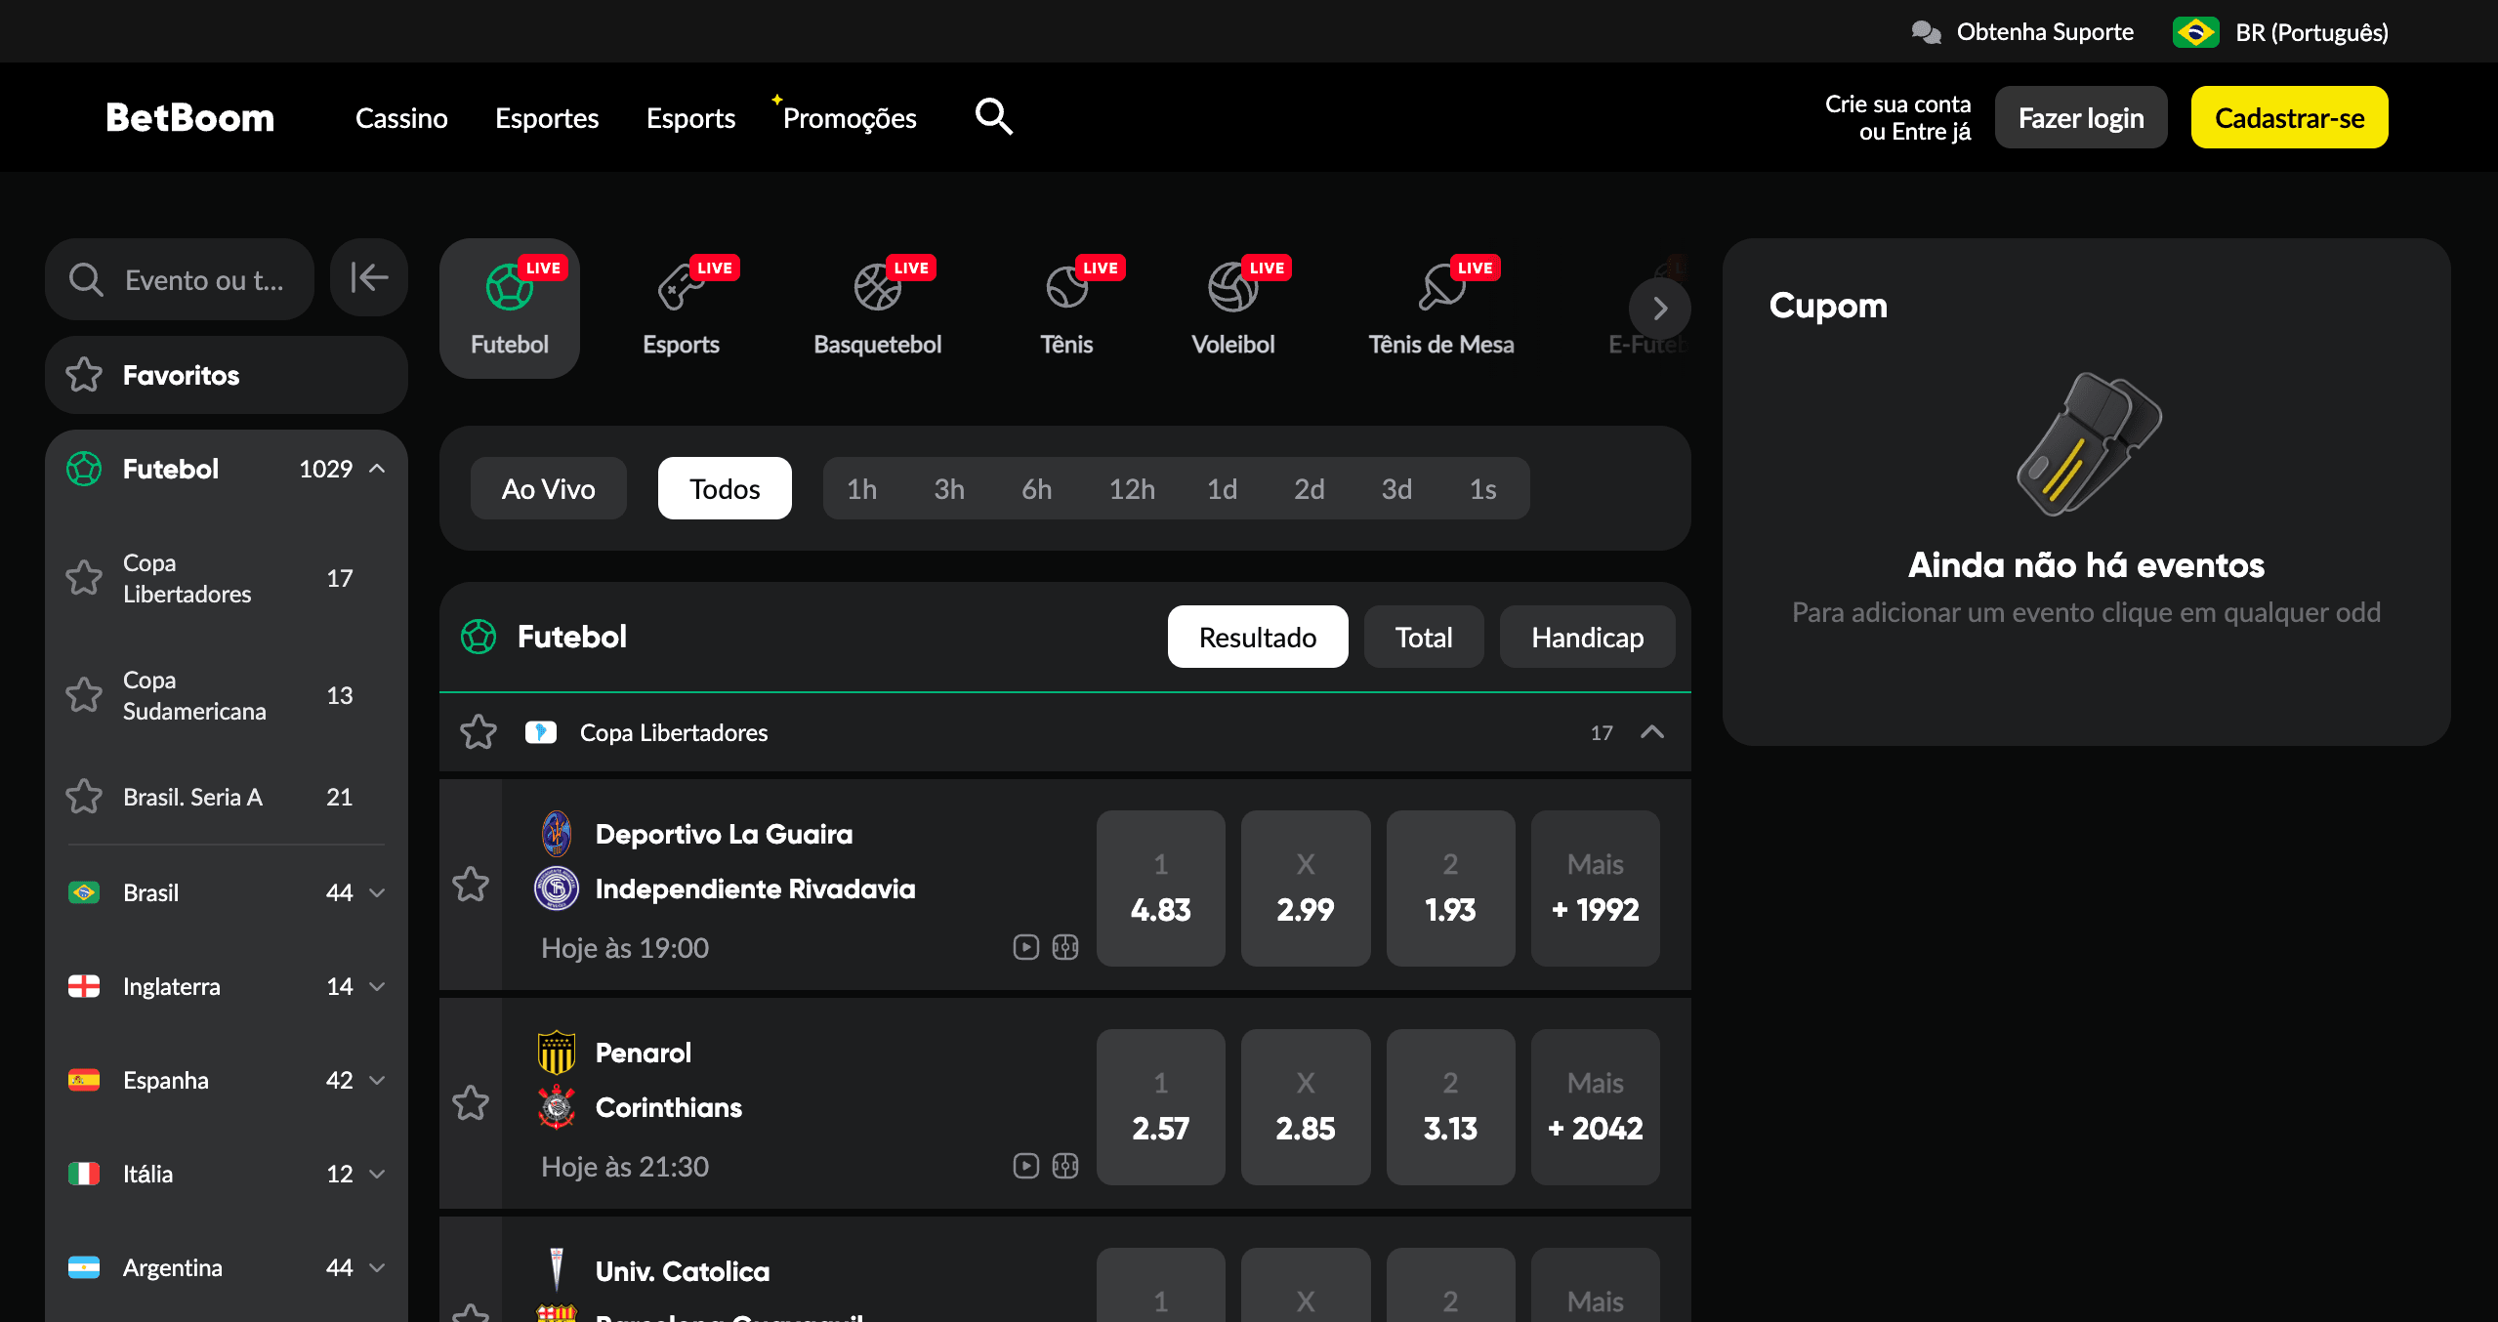This screenshot has width=2498, height=1322.
Task: Focus the Evento search field
Action: [x=180, y=279]
